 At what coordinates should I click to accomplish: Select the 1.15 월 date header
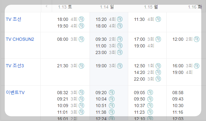point(151,7)
